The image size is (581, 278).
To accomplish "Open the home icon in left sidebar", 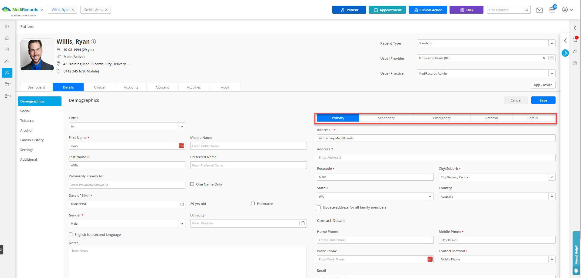I will [x=7, y=38].
